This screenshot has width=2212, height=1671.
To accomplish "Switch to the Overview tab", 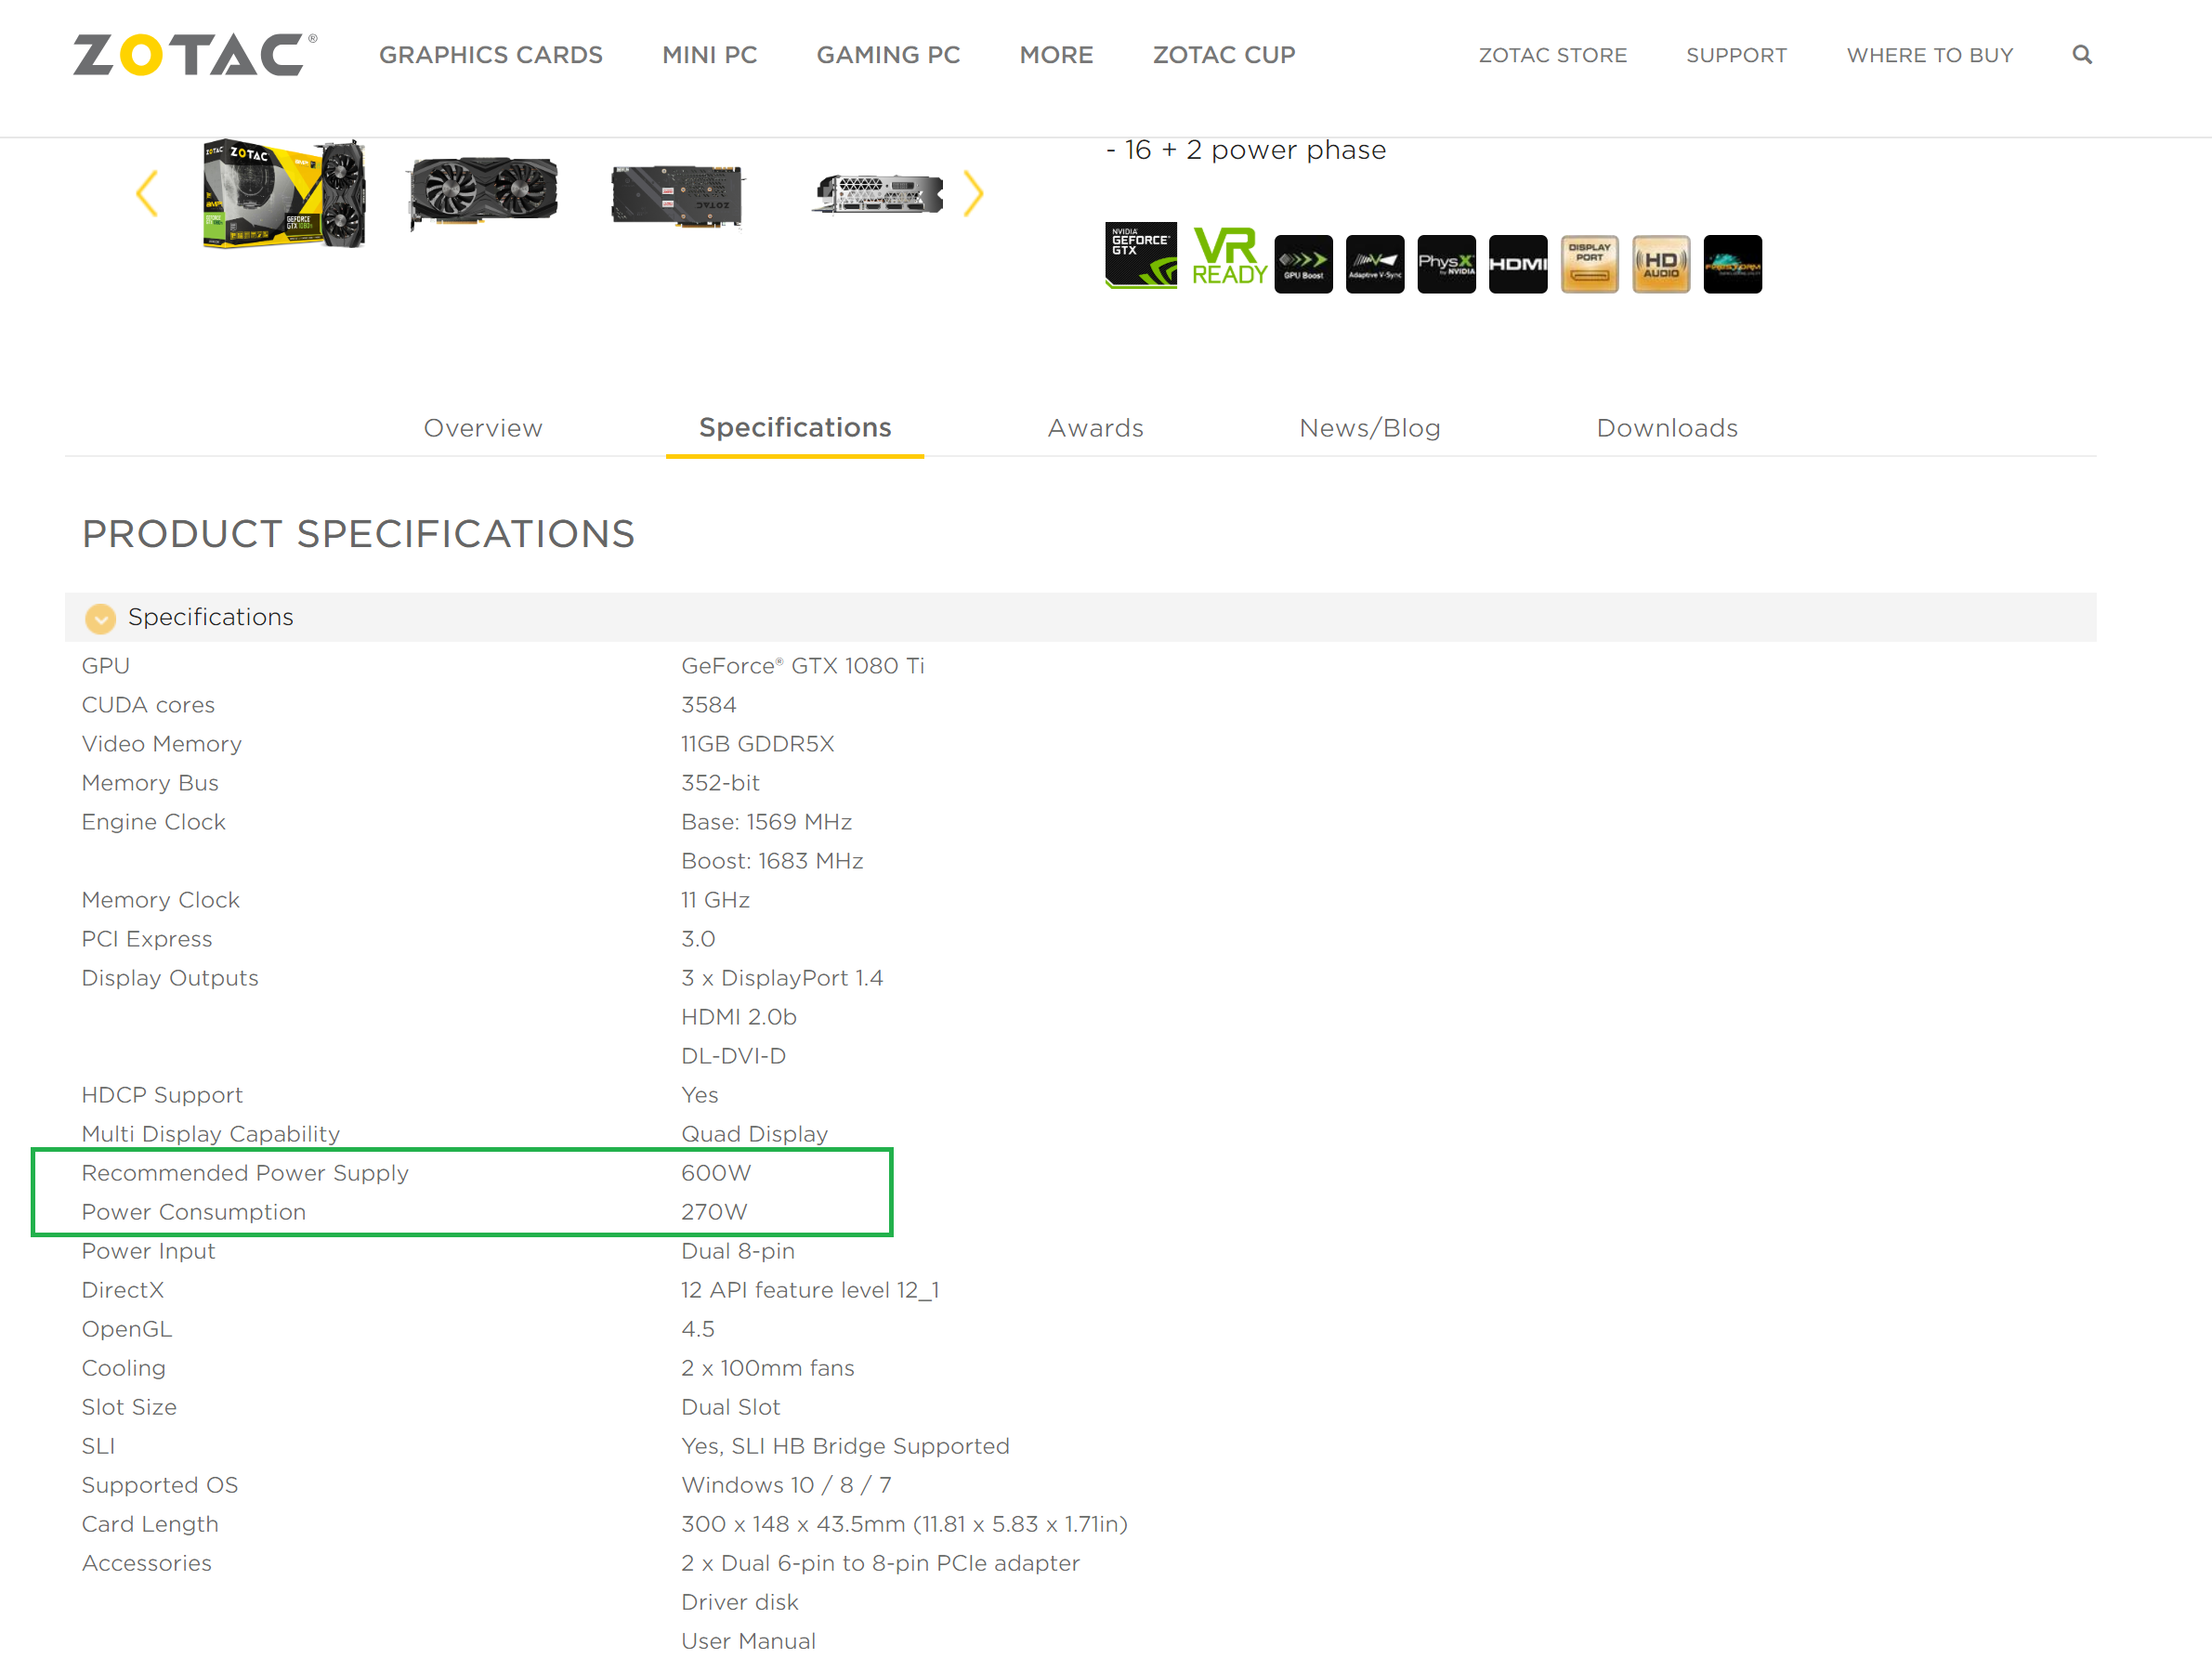I will [x=483, y=428].
